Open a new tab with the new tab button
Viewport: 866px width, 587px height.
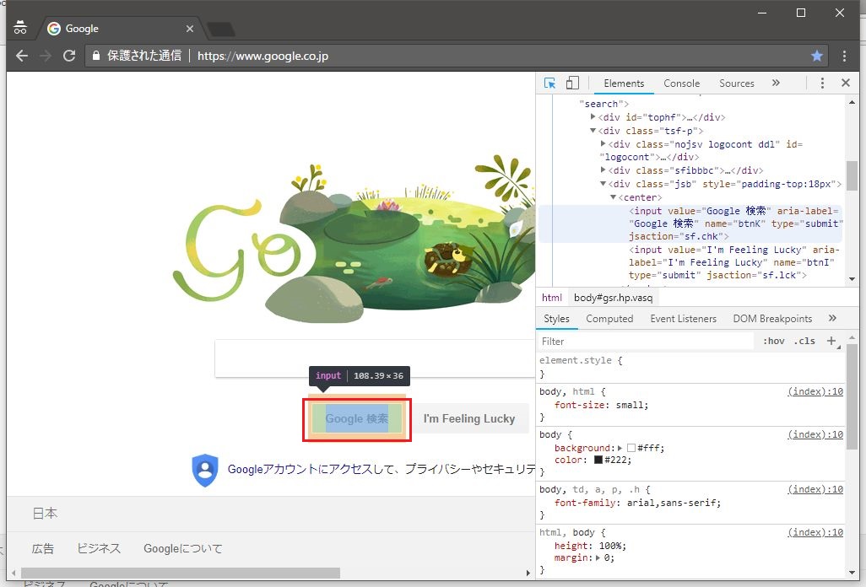(x=221, y=30)
